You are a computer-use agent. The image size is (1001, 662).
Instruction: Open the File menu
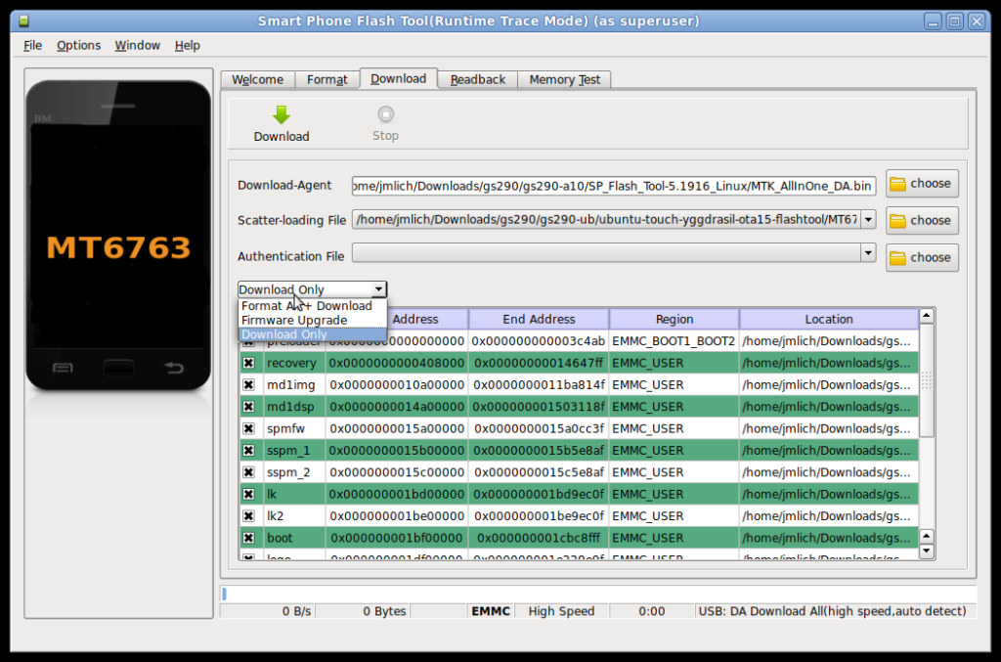tap(32, 45)
